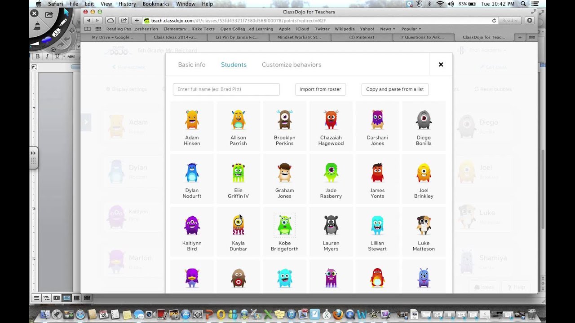Select Graham Jones' mustached avatar
The width and height of the screenshot is (575, 323).
tap(285, 172)
